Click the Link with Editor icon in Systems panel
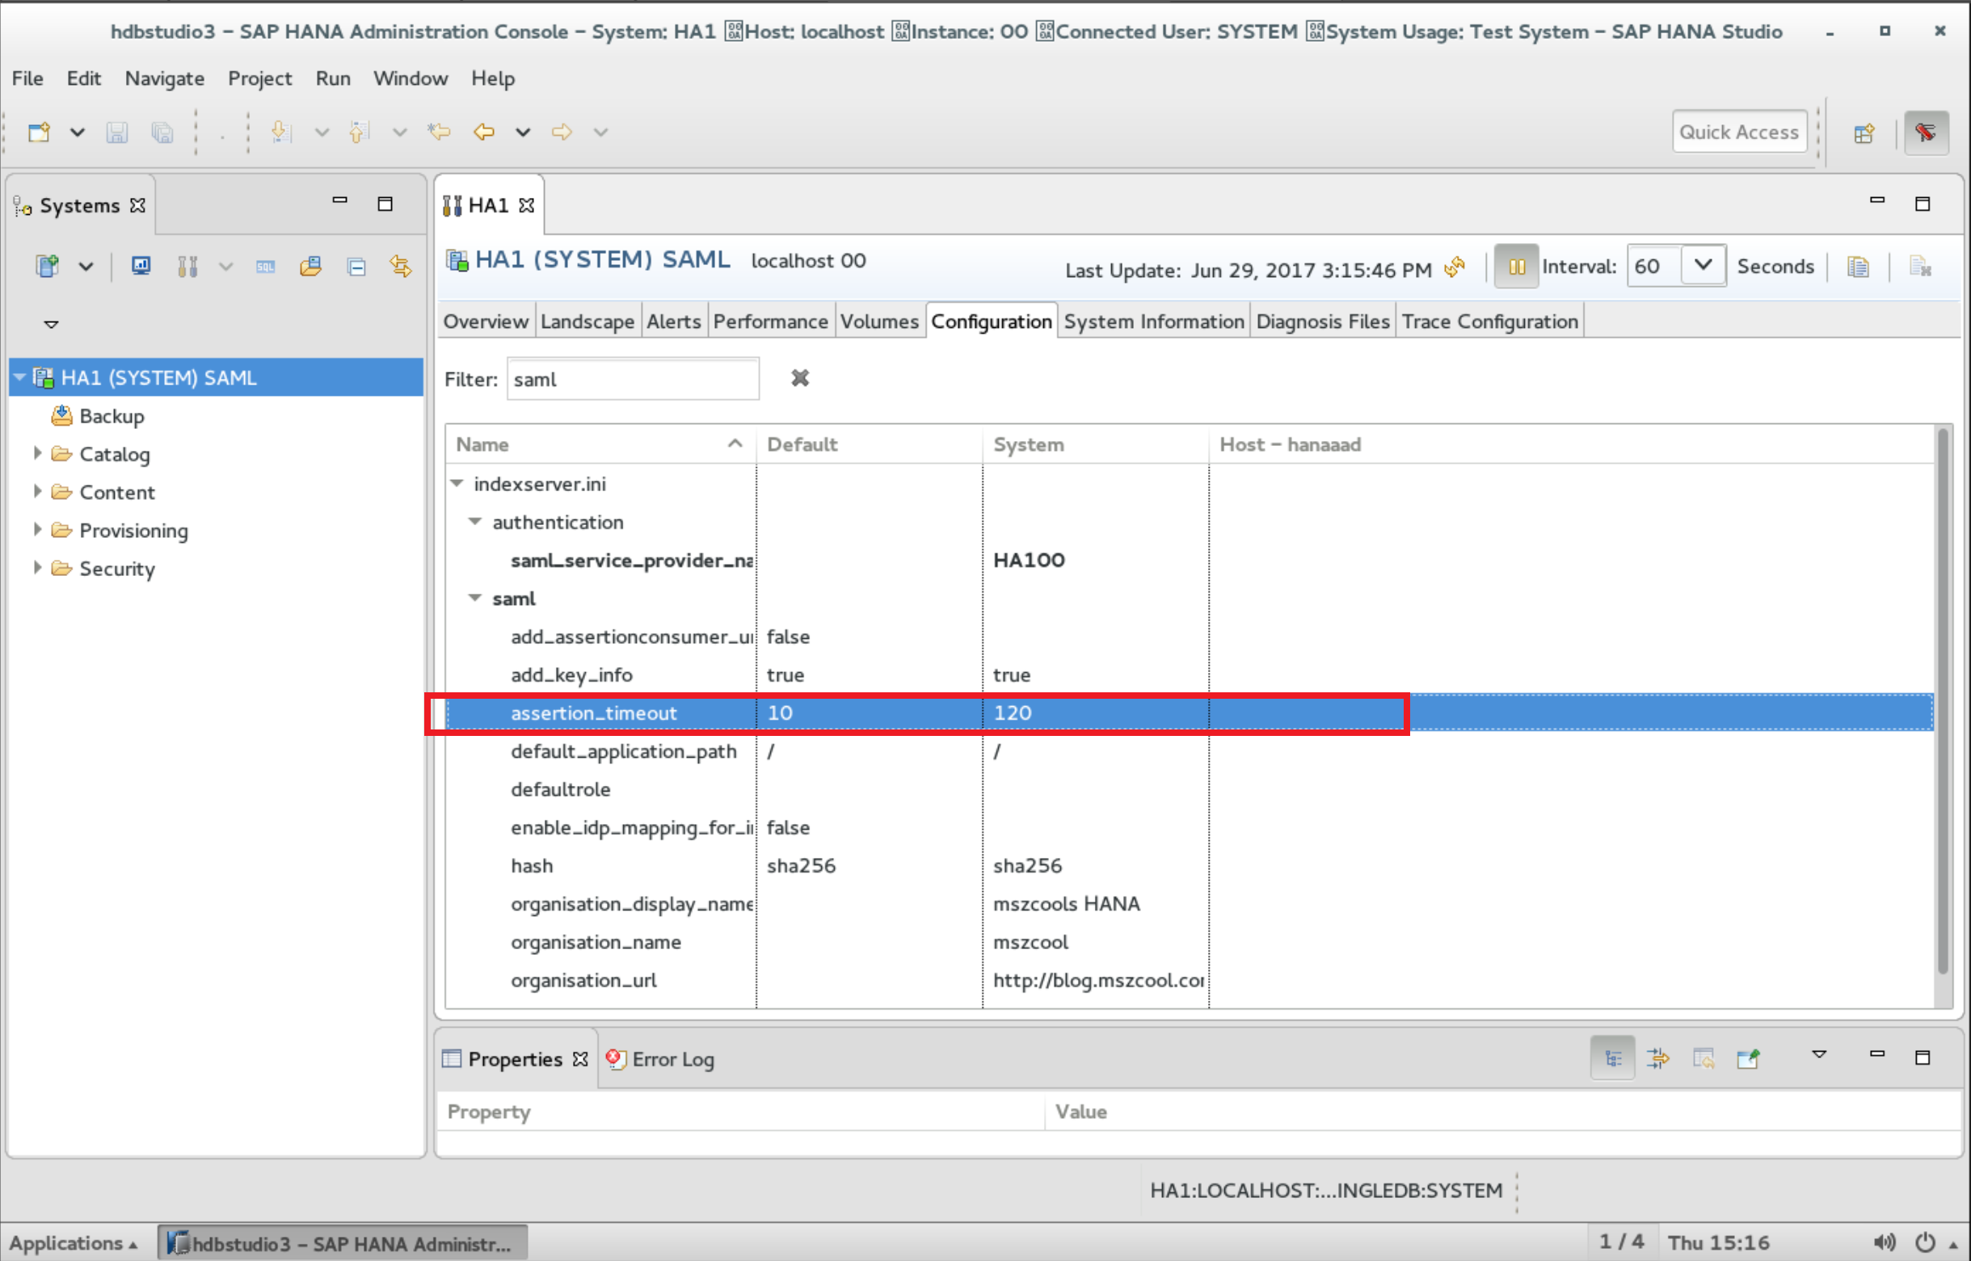This screenshot has width=1971, height=1261. tap(401, 267)
